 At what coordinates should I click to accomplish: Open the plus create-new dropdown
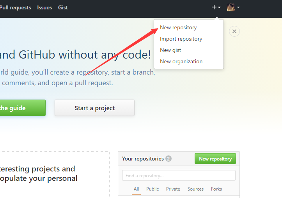coord(216,7)
